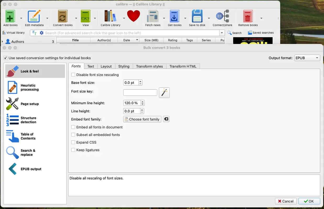Clear the embed font family selection
The width and height of the screenshot is (324, 209).
(166, 119)
